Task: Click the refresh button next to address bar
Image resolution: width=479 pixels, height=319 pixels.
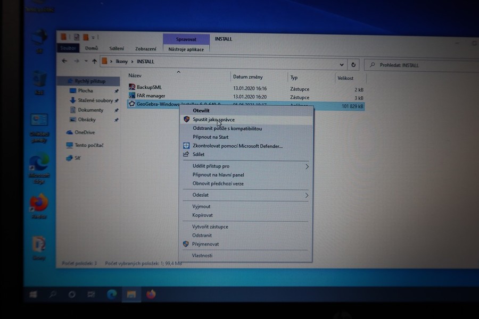Action: [x=353, y=65]
